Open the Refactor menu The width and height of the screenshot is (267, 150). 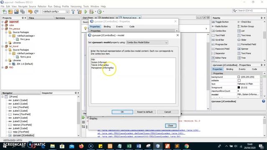coord(42,6)
